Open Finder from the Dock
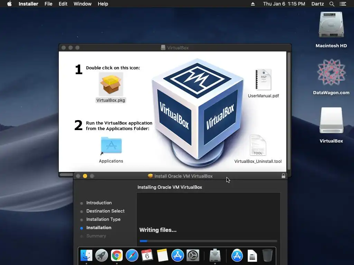 tap(86, 255)
